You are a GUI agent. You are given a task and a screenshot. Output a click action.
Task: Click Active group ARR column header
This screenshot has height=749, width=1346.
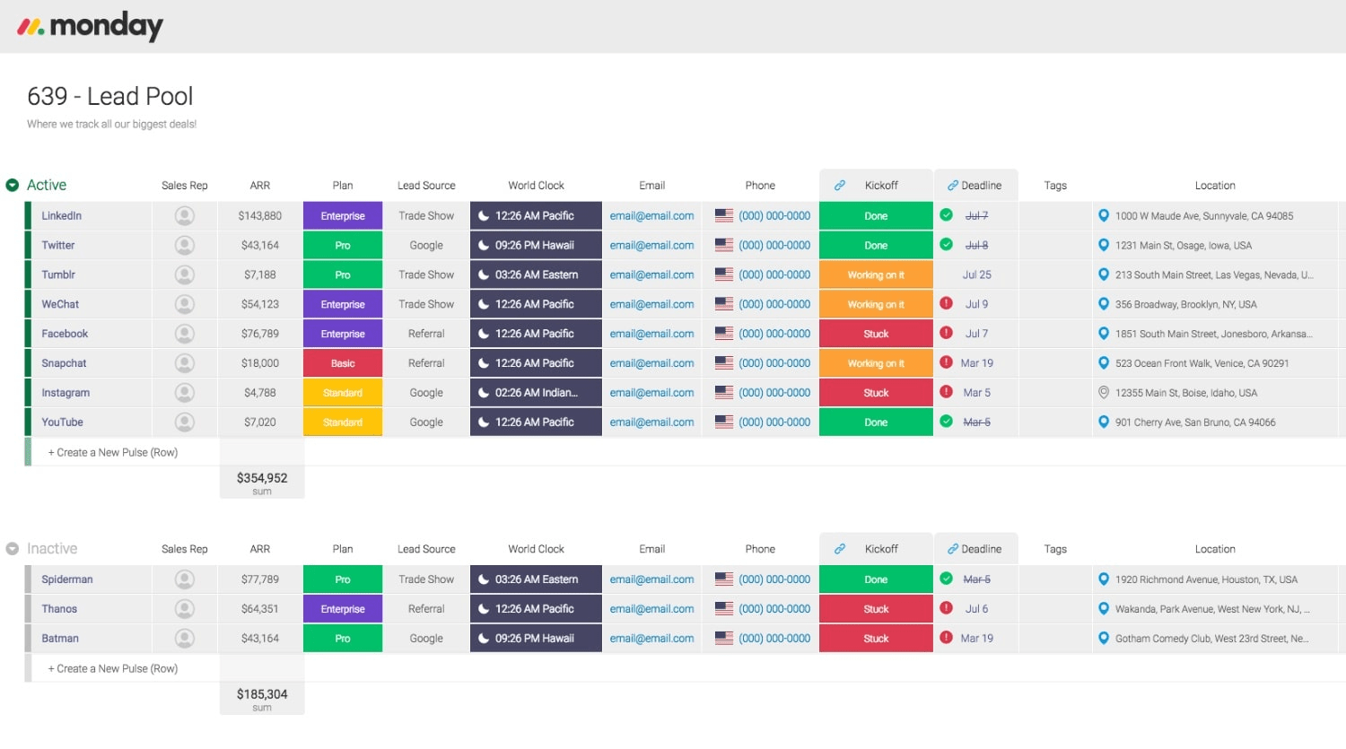click(x=260, y=186)
